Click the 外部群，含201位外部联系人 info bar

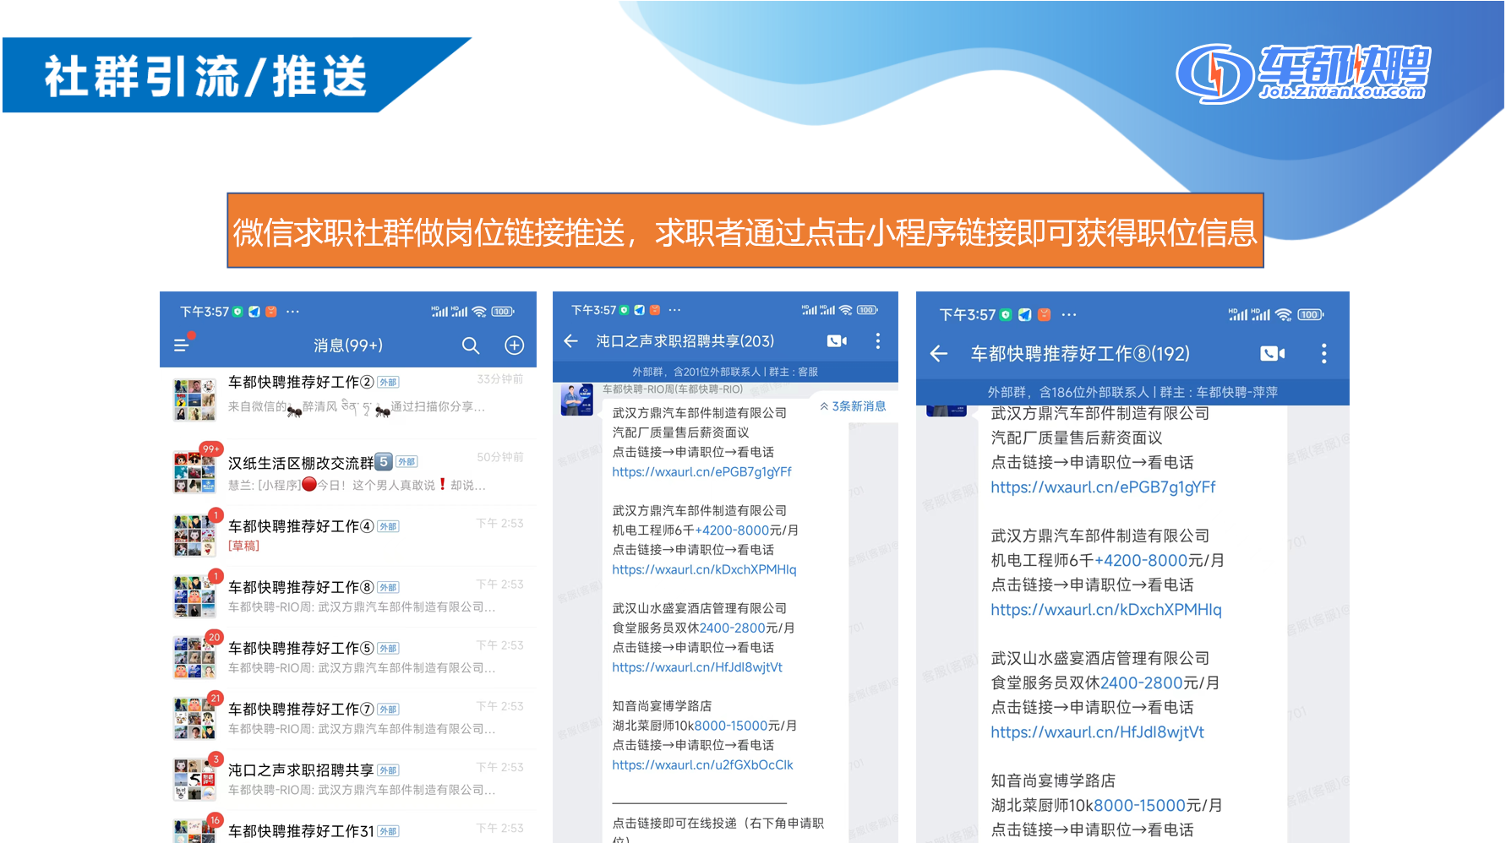click(725, 372)
